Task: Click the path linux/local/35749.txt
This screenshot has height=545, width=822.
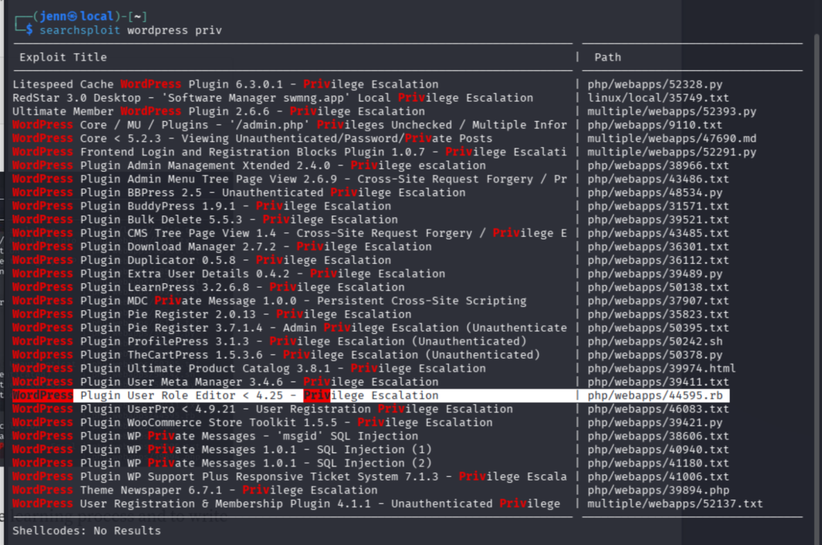Action: pyautogui.click(x=658, y=98)
